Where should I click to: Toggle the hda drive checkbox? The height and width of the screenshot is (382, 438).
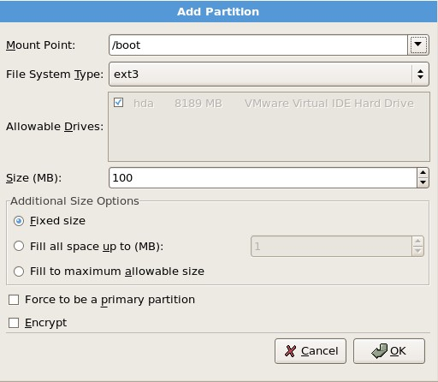(x=118, y=102)
